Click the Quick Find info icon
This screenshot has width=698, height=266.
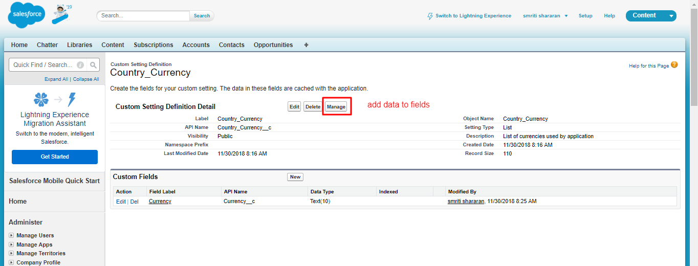[x=80, y=65]
